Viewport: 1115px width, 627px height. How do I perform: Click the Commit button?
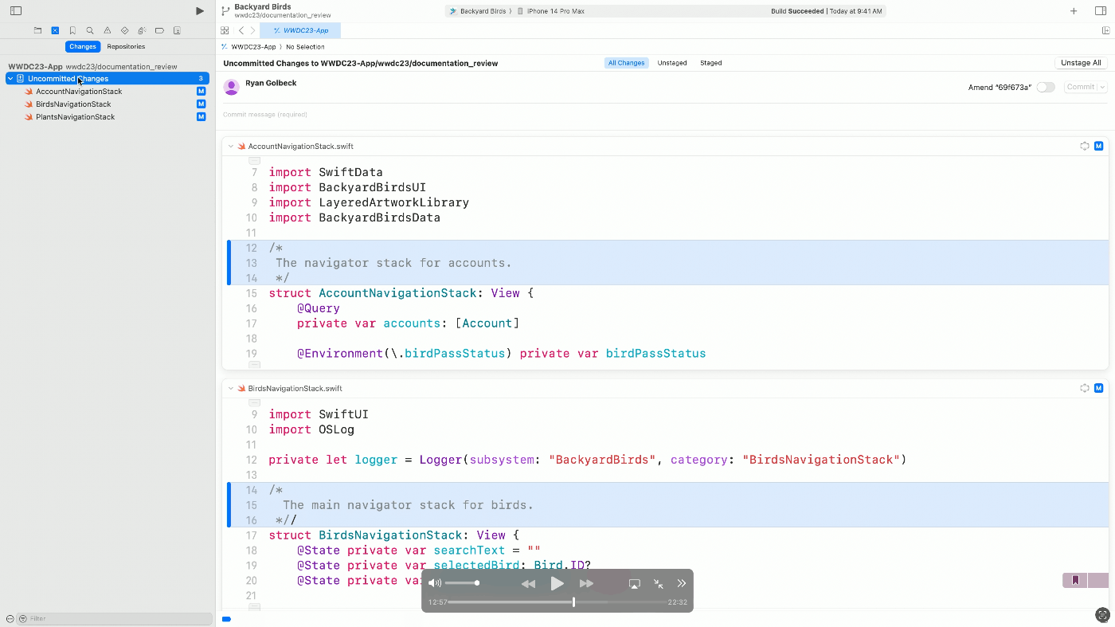(x=1081, y=87)
